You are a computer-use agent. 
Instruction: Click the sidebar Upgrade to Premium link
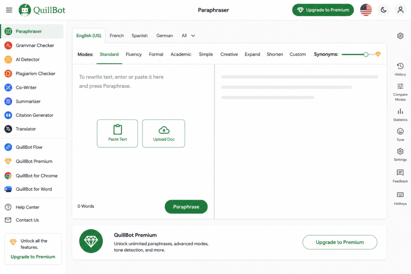tap(33, 257)
